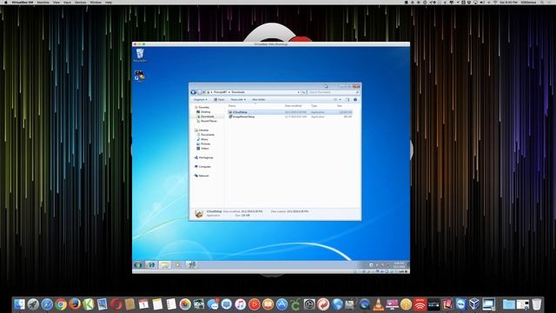Open Photos in the Dock
The width and height of the screenshot is (556, 313).
(185, 304)
